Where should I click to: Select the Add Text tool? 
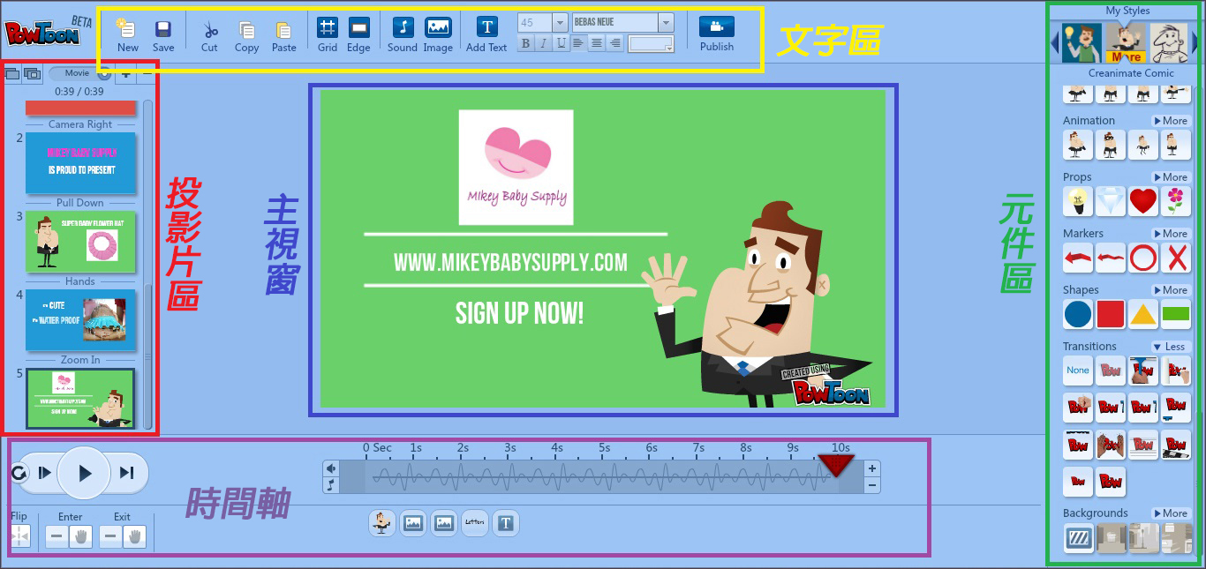point(486,27)
